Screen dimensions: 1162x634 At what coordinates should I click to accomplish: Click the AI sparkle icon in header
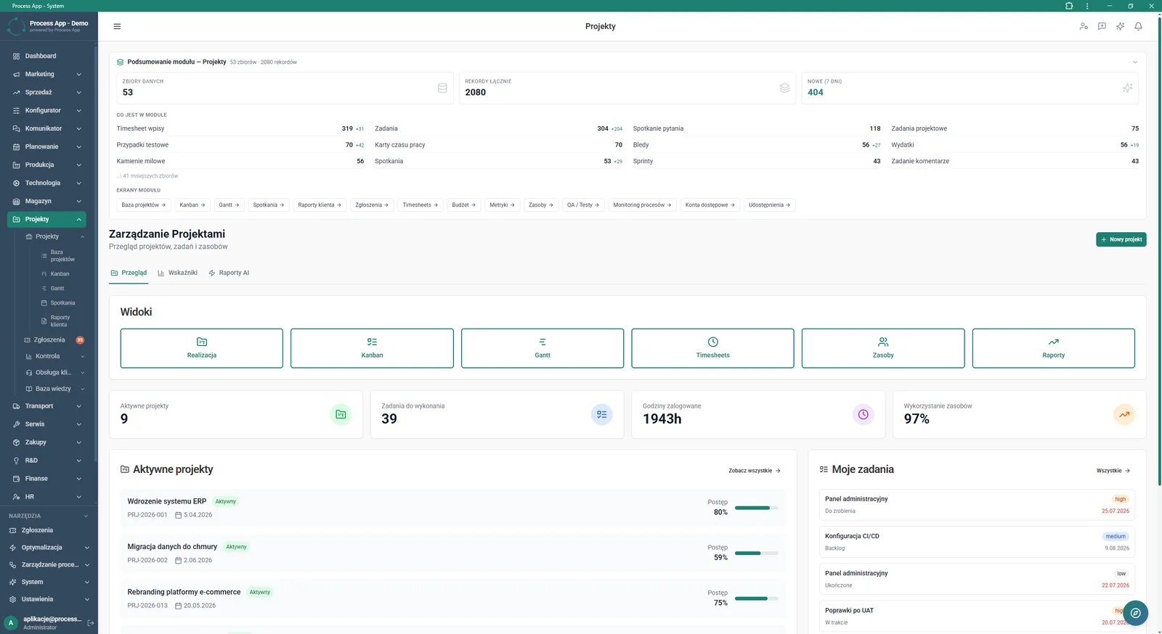click(1120, 26)
